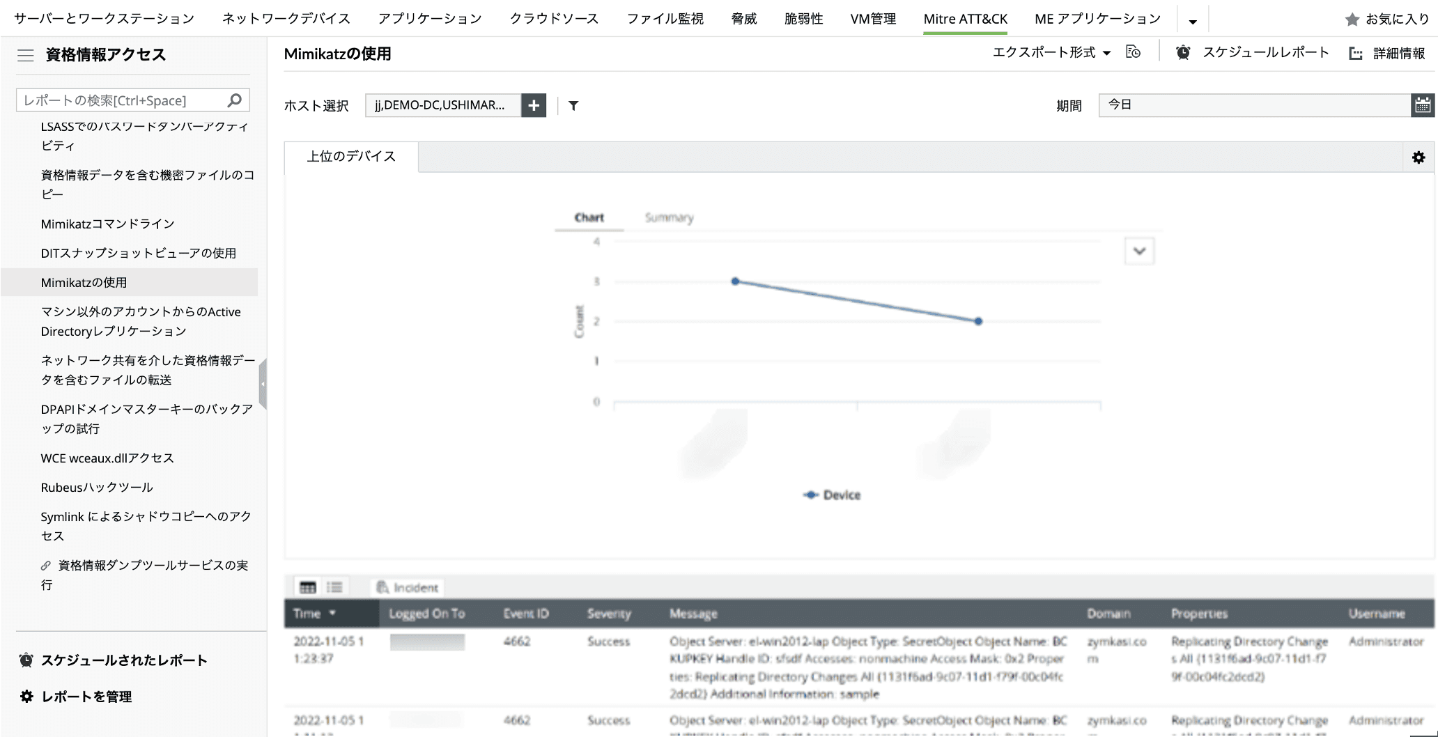Viewport: 1438px width, 737px height.
Task: Go to the ファイル監視 tab
Action: point(665,19)
